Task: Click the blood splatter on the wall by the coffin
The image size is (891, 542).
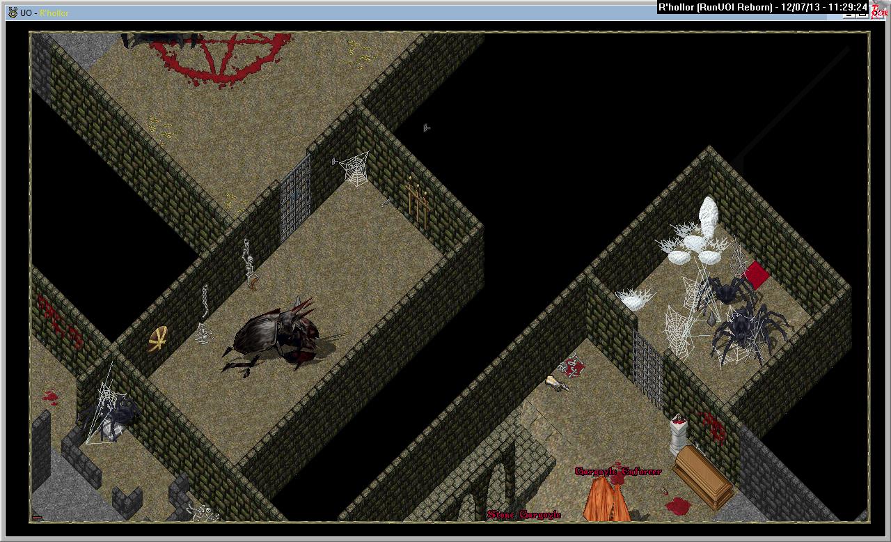Action: pyautogui.click(x=713, y=426)
